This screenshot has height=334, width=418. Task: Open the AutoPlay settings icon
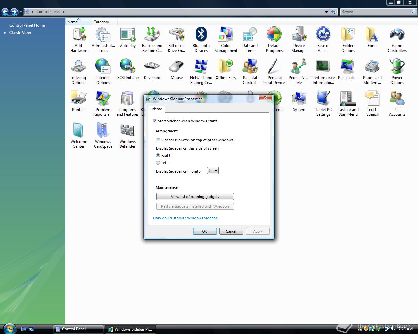[128, 38]
